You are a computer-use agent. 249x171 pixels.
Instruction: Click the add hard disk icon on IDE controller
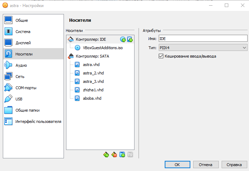[130, 39]
